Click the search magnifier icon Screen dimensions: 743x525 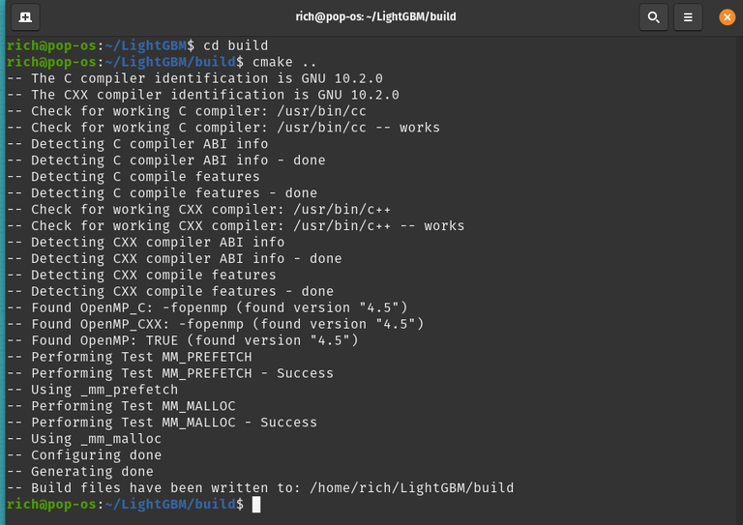(654, 16)
